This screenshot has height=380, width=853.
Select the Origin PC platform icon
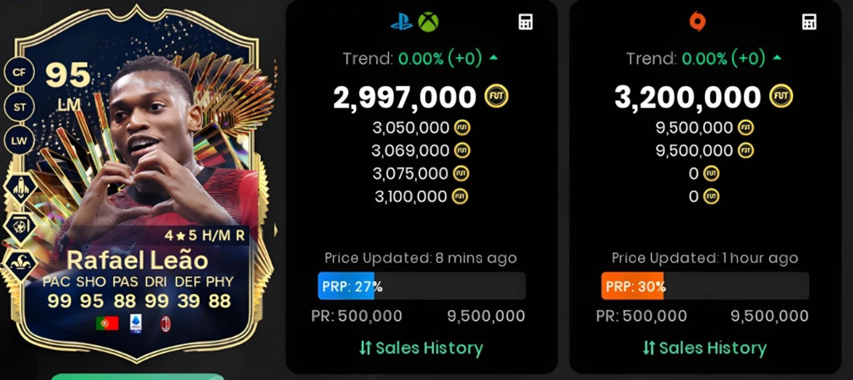697,22
